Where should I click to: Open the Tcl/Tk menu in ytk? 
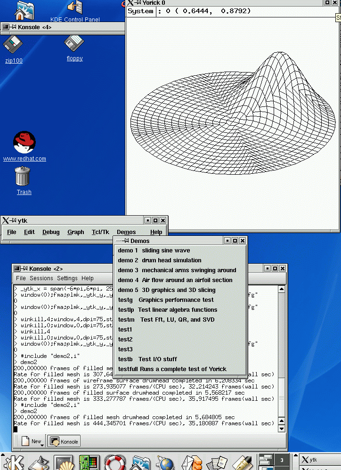click(x=100, y=232)
